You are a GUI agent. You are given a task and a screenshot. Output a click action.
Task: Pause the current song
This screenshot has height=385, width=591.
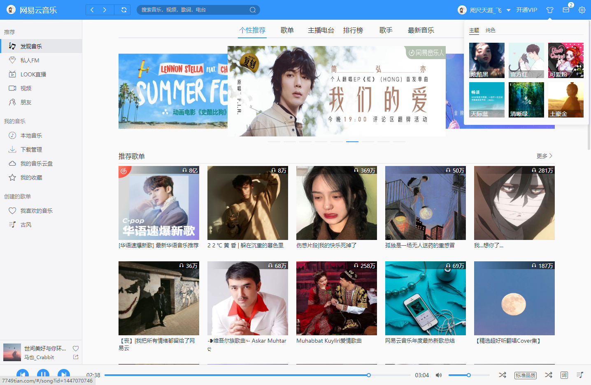click(43, 375)
